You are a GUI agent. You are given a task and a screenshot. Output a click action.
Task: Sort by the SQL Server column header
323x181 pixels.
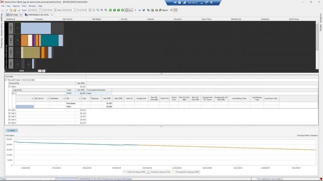click(x=41, y=99)
